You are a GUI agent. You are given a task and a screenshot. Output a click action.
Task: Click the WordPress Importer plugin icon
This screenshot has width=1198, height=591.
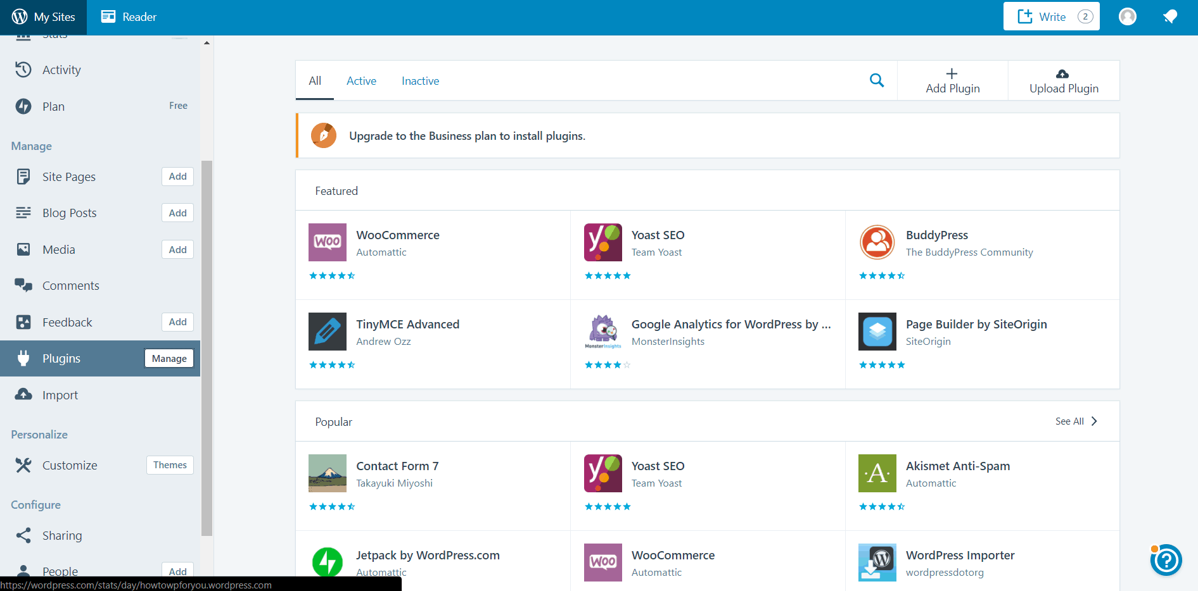pyautogui.click(x=877, y=562)
